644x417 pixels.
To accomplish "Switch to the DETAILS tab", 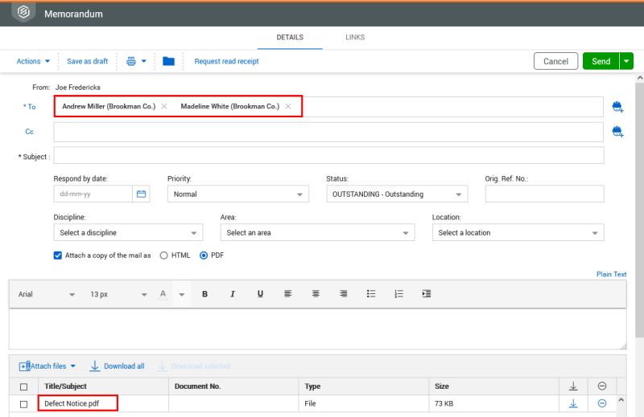I will [290, 37].
